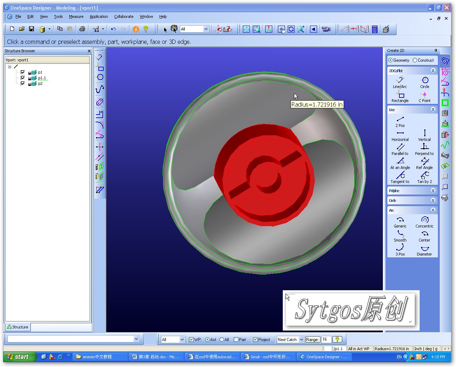Switch to Gmail taskbar window

[x=268, y=357]
